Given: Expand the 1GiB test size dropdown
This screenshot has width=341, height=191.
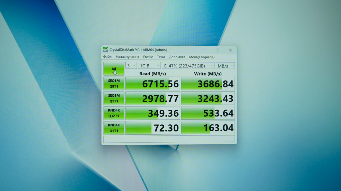Looking at the screenshot, I should point(149,65).
